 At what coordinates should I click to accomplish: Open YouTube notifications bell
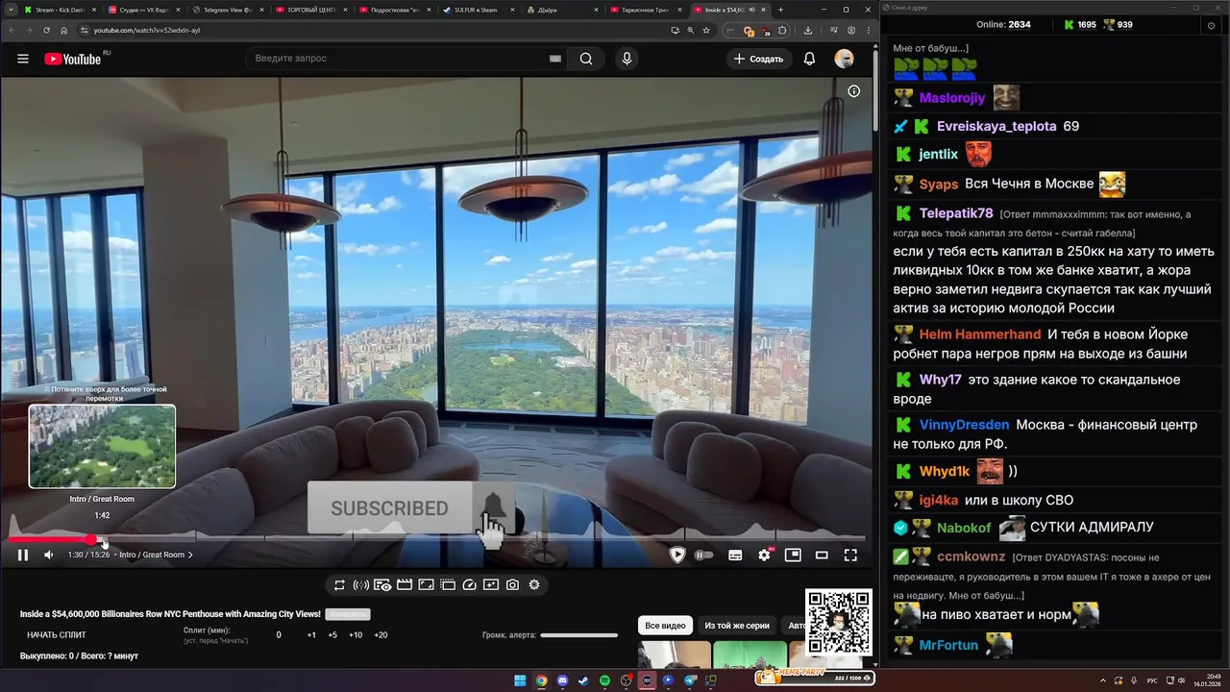pyautogui.click(x=809, y=59)
